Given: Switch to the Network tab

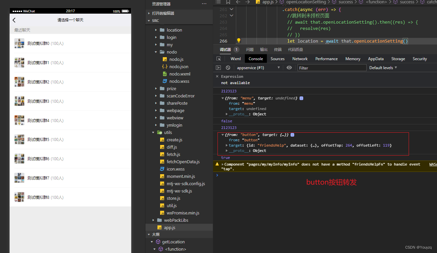Looking at the screenshot, I should (x=300, y=59).
